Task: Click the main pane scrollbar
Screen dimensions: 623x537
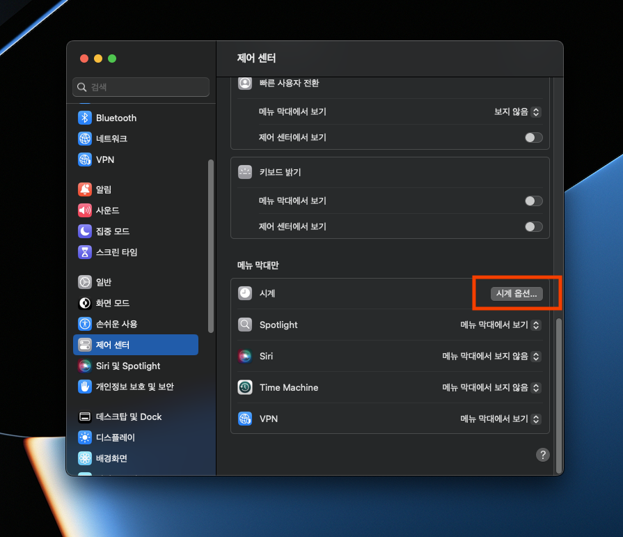Action: point(559,396)
